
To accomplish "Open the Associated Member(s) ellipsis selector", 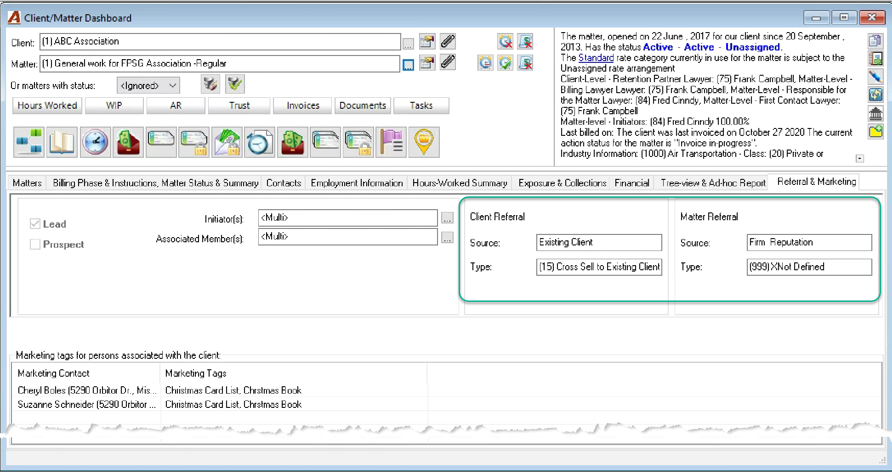I will pyautogui.click(x=447, y=238).
